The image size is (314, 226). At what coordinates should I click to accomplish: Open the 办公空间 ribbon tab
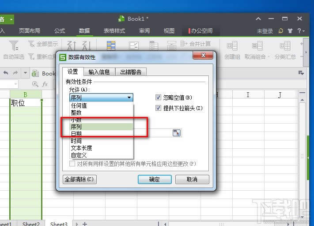click(x=201, y=30)
